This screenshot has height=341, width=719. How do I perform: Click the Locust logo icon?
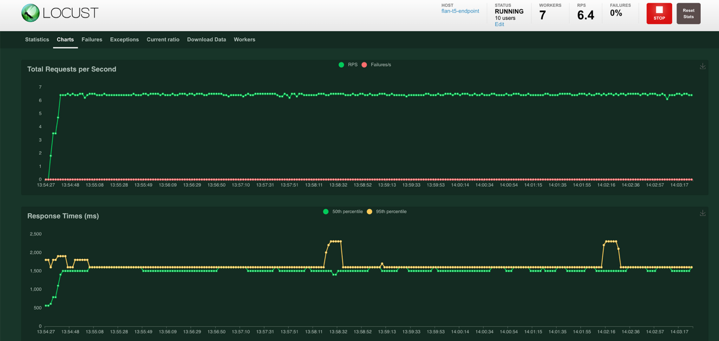[29, 13]
